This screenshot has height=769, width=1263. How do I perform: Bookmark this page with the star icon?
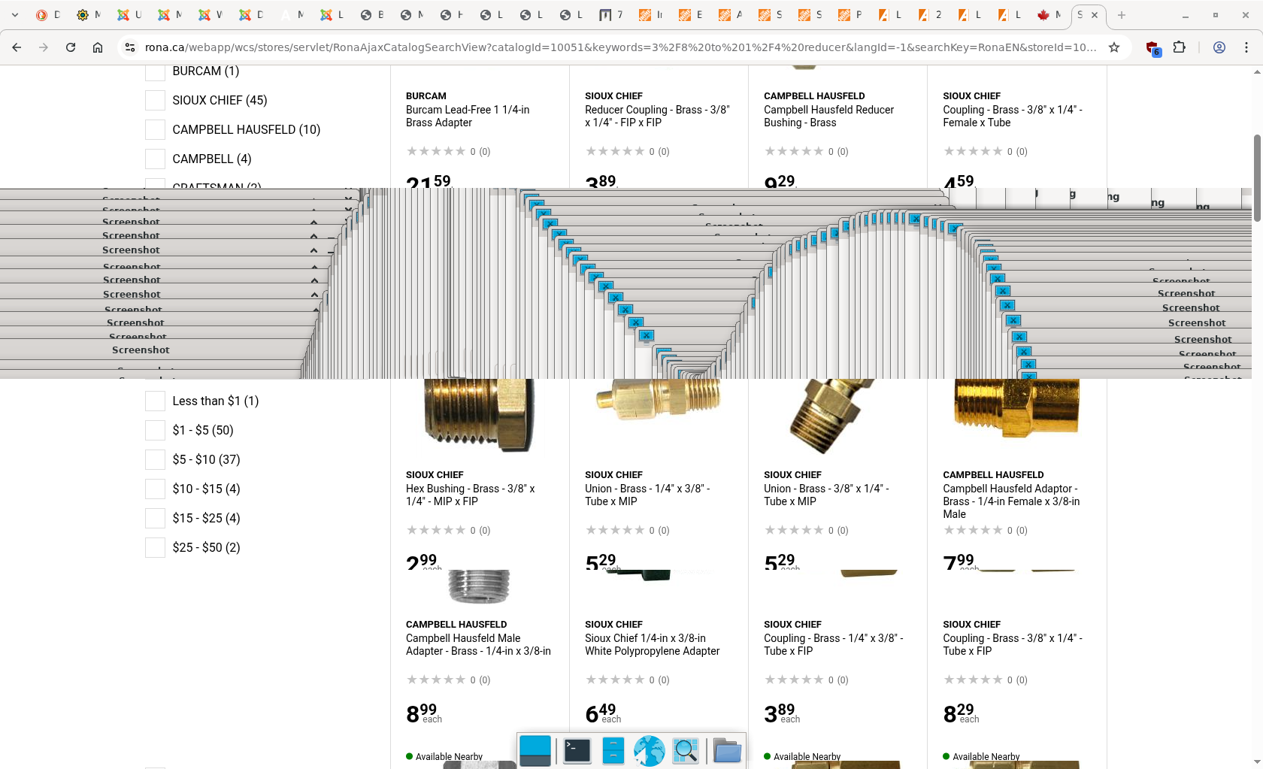click(1114, 47)
